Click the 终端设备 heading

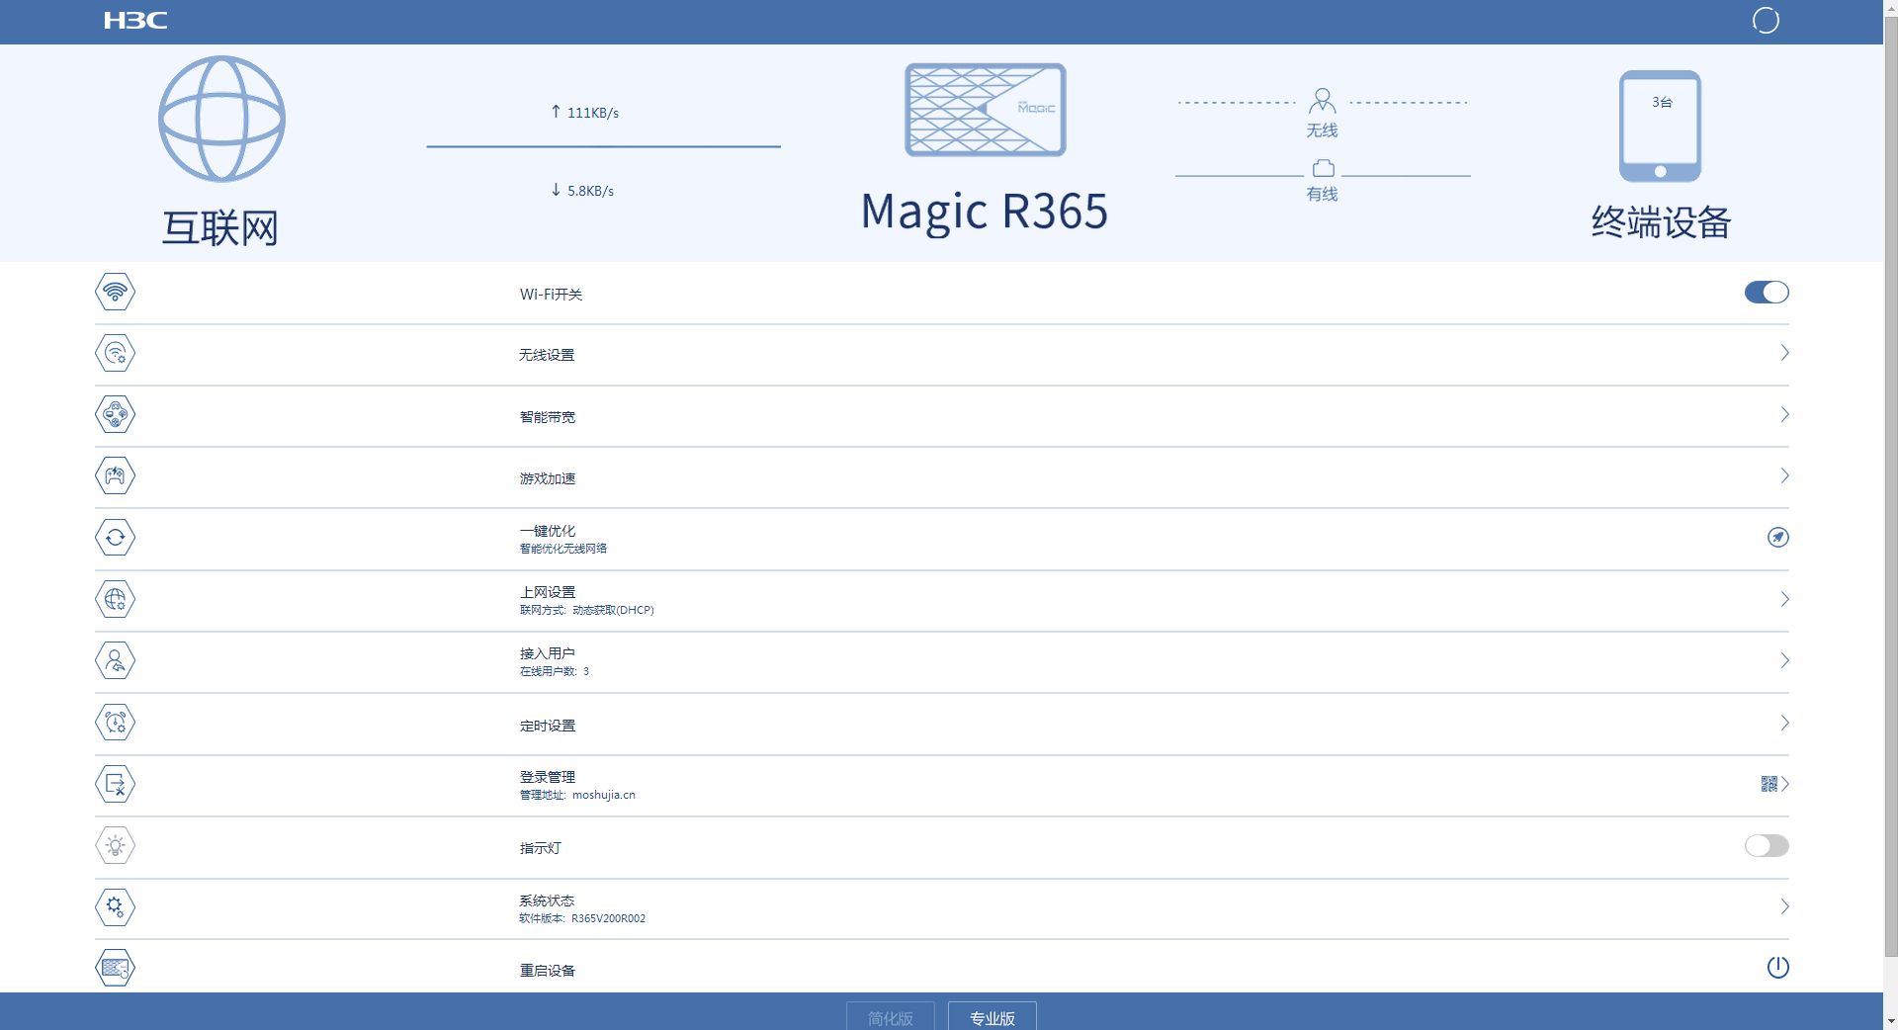tap(1661, 222)
